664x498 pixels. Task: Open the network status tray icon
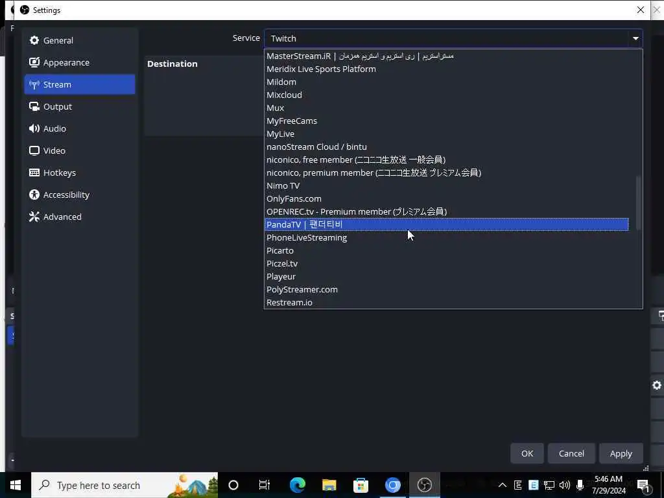549,485
